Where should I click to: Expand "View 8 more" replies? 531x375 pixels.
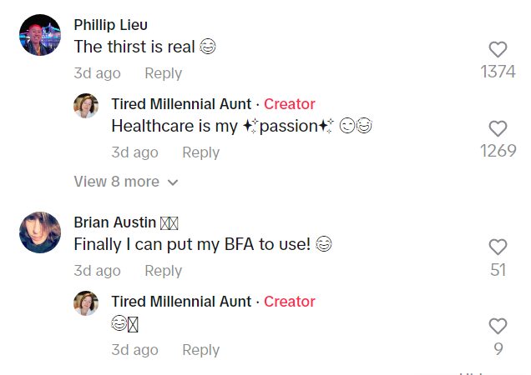click(x=116, y=182)
